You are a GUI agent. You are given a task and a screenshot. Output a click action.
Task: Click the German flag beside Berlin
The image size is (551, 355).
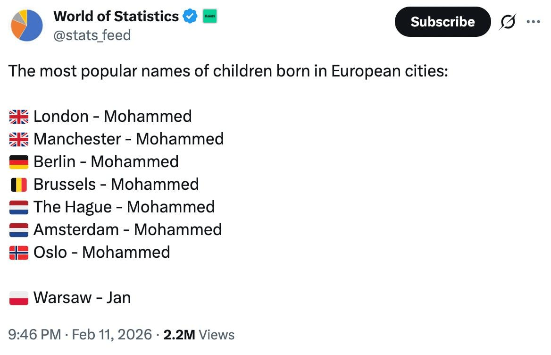coord(19,162)
